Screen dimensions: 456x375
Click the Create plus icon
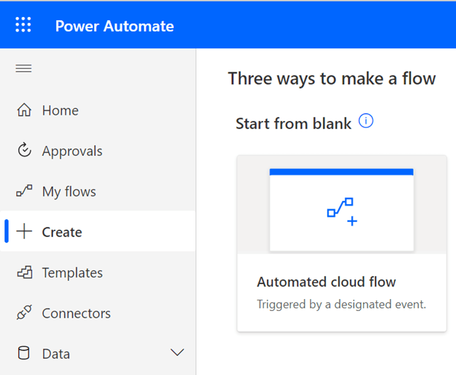point(24,231)
